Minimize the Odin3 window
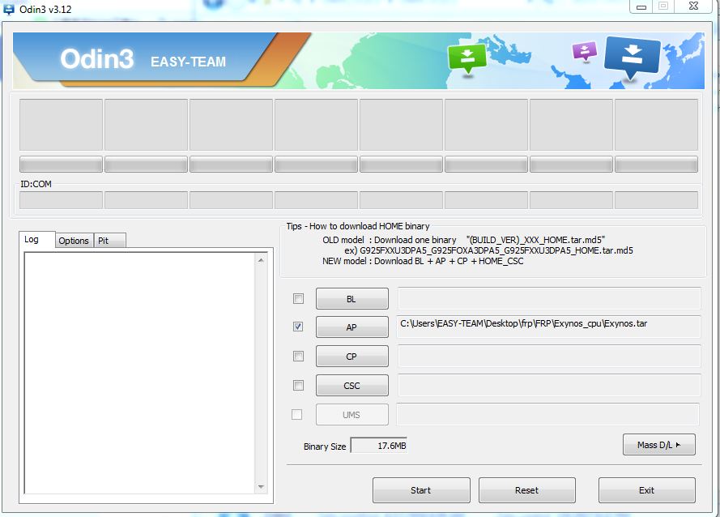This screenshot has width=720, height=517. (x=641, y=6)
